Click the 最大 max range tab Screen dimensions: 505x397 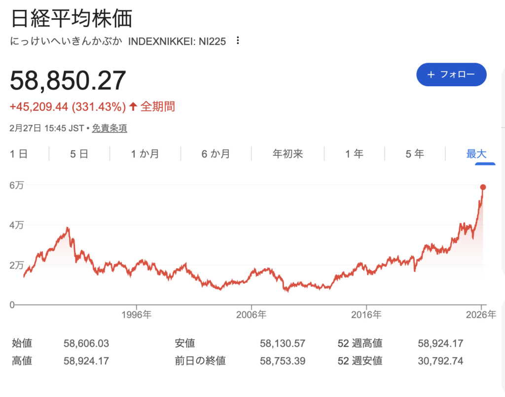click(476, 154)
